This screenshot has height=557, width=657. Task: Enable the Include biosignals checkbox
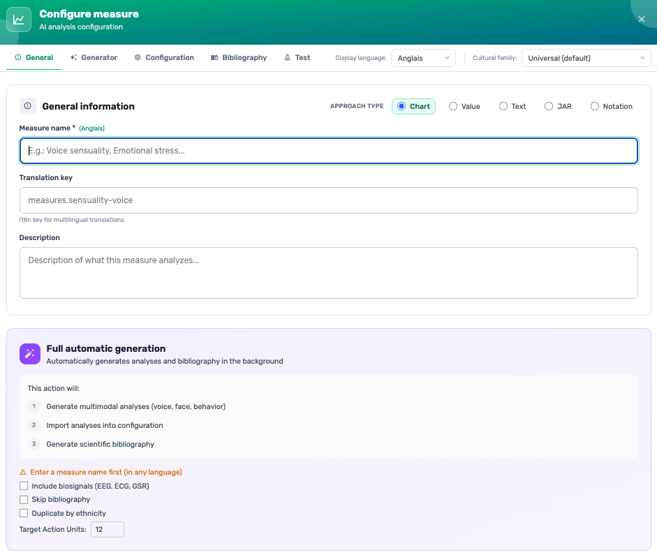tap(24, 485)
